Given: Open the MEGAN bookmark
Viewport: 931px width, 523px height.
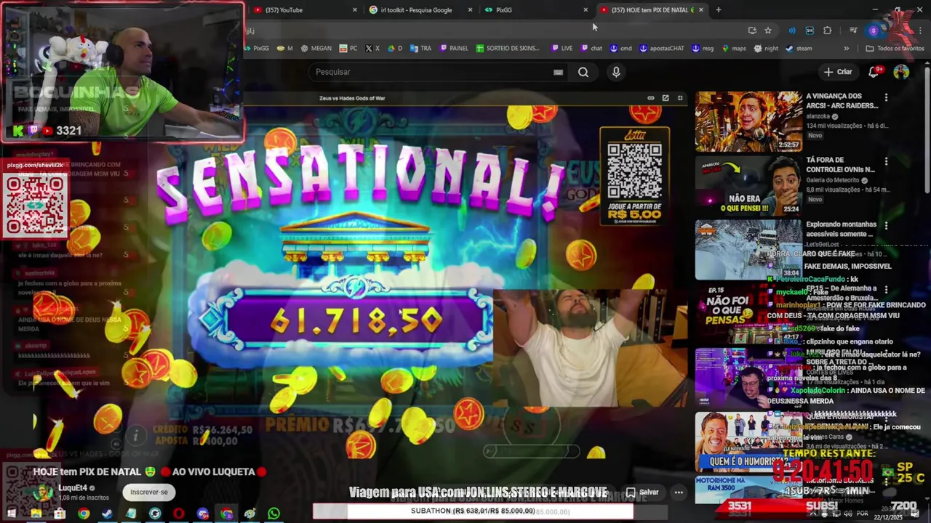Looking at the screenshot, I should tap(316, 49).
